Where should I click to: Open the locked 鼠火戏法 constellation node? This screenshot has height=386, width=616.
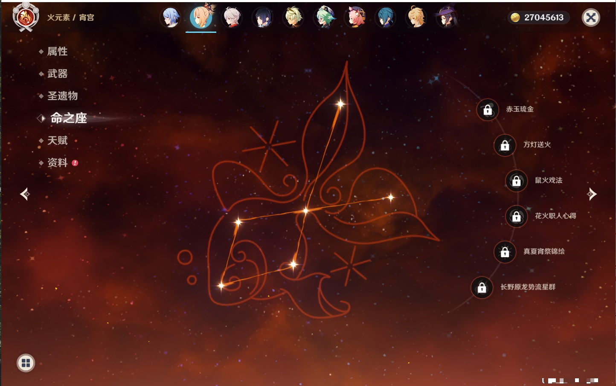[517, 181]
